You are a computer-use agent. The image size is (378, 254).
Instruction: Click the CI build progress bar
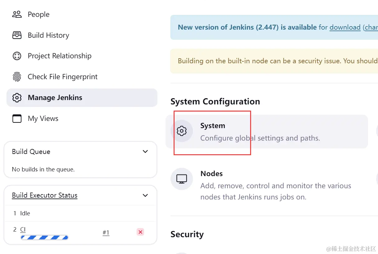coord(44,237)
